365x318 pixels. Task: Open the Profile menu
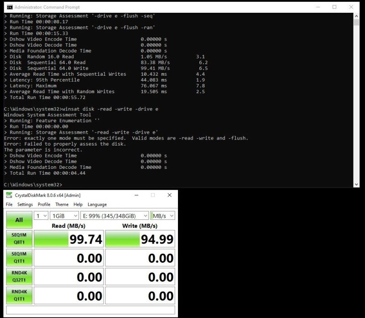(44, 204)
